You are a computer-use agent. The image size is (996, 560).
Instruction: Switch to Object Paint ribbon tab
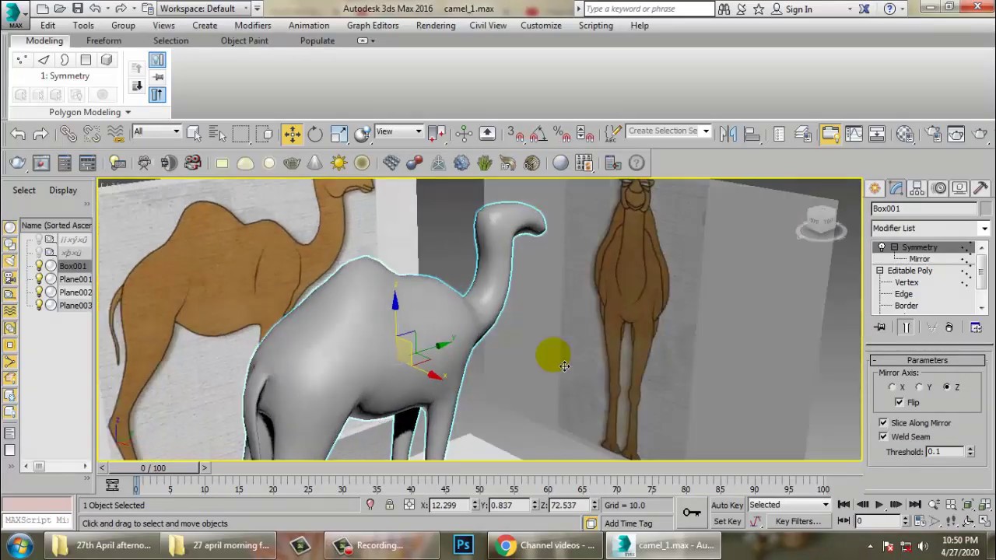click(244, 40)
